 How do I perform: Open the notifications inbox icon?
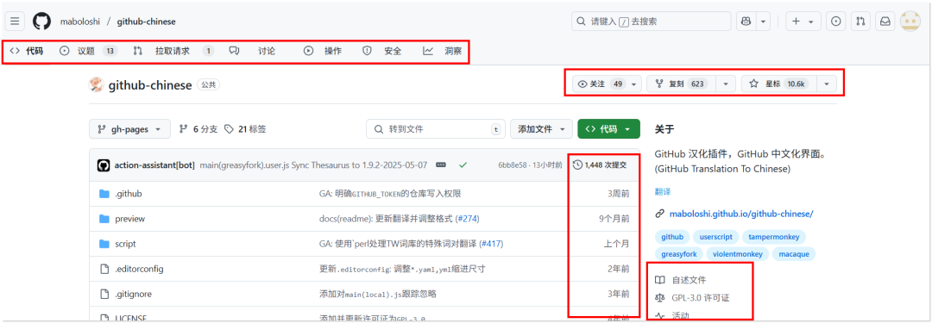click(x=885, y=22)
